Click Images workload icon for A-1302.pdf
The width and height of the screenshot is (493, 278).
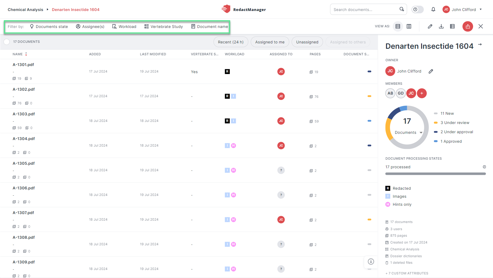click(x=233, y=96)
